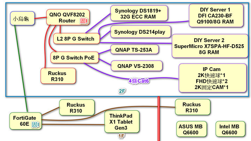
Task: Click the Ruckus R310 box with red border
Action: [58, 76]
